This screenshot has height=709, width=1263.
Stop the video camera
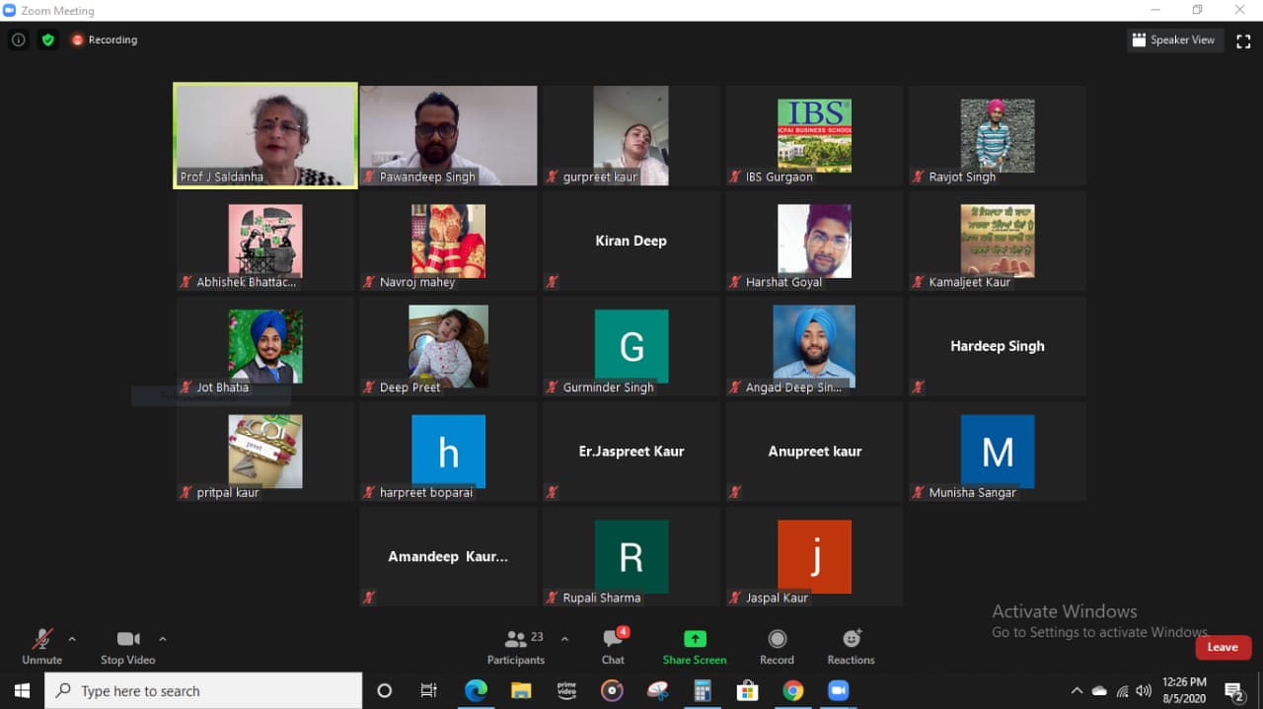127,647
